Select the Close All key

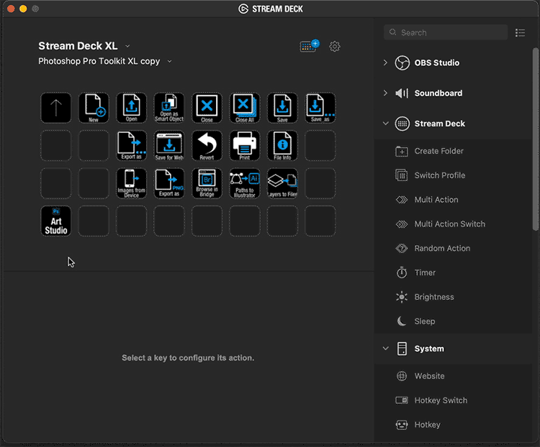pos(245,108)
